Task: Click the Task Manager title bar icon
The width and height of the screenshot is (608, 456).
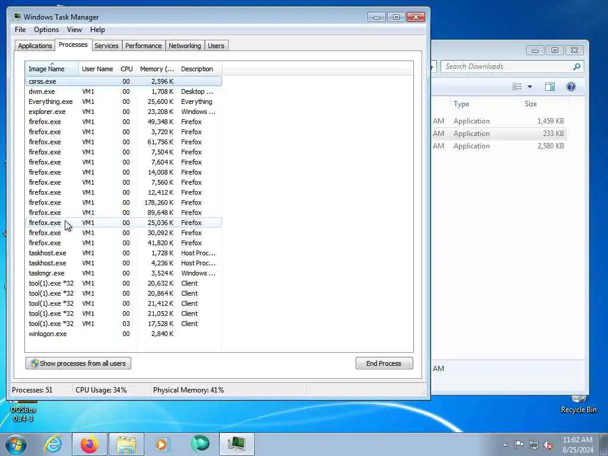Action: pos(17,17)
